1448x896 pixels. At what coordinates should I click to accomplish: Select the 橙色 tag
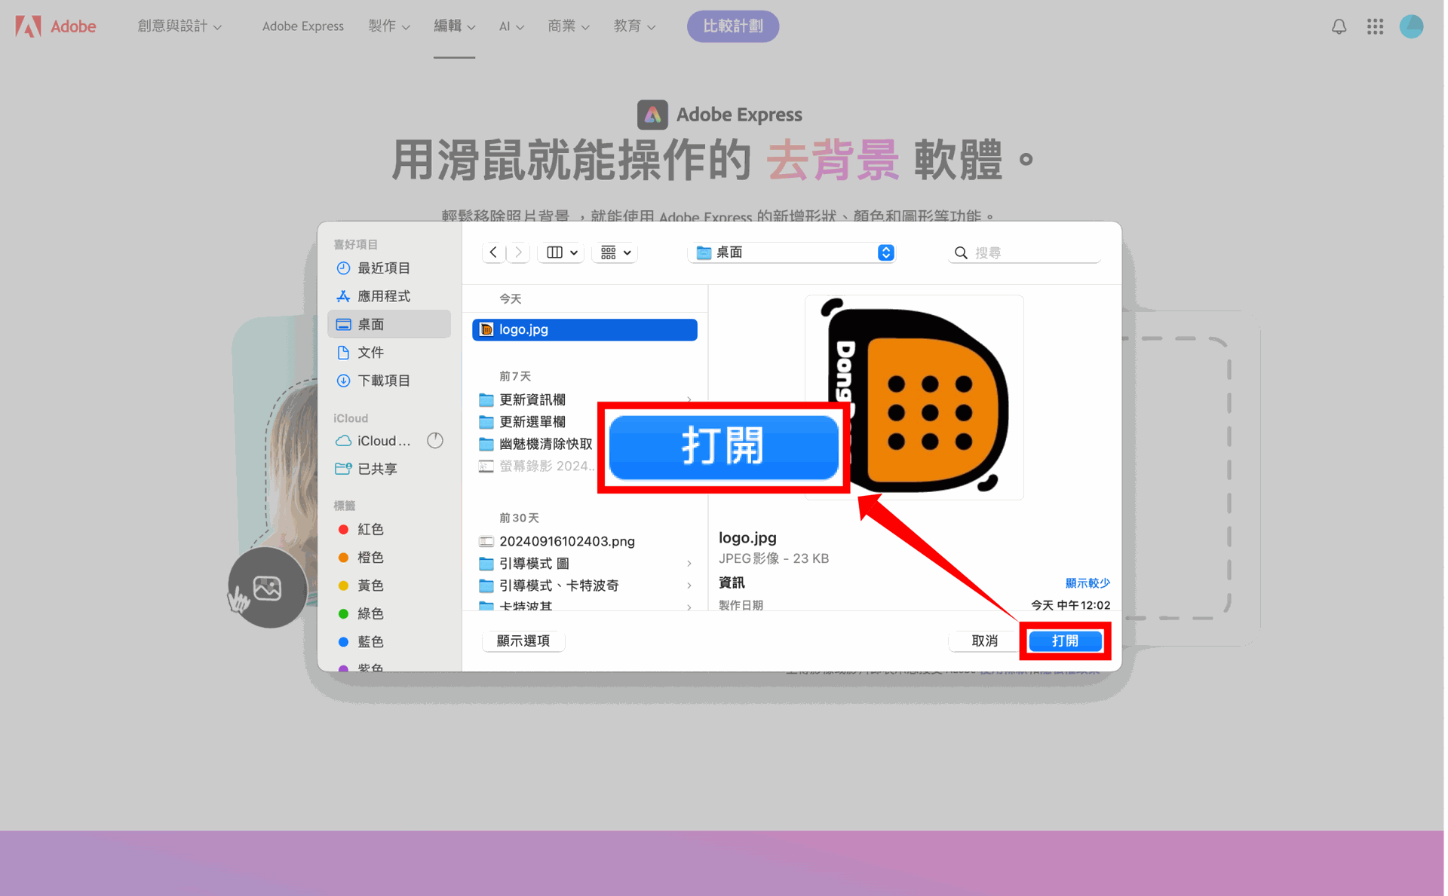click(x=362, y=558)
